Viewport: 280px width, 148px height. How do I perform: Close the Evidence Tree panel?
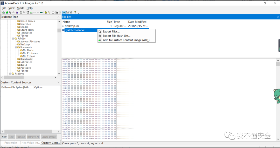tap(58, 17)
